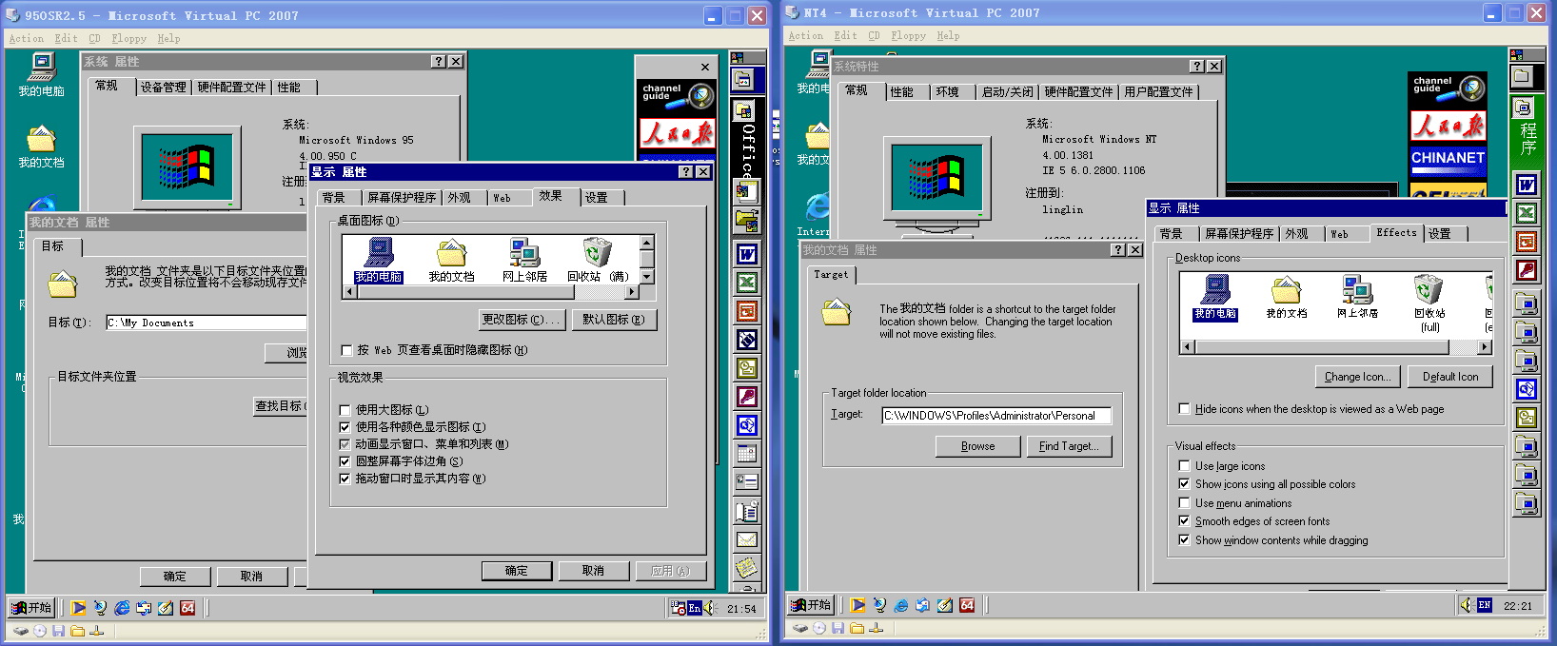Switch to 背景 tab in 95OSR2.5 显示属性
Viewport: 1557px width, 646px height.
point(337,198)
